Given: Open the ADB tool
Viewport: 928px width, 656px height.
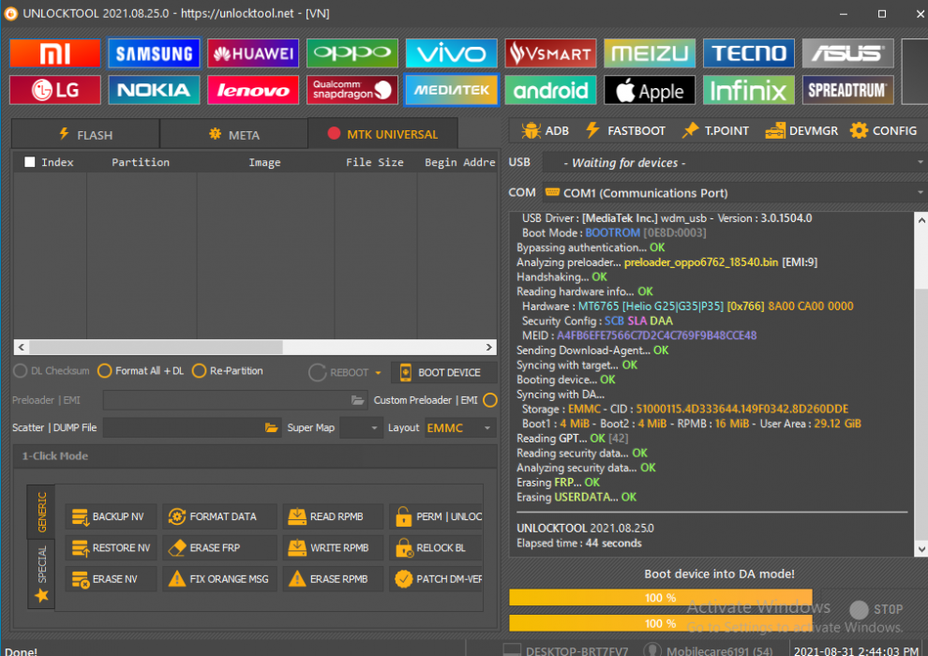Looking at the screenshot, I should pos(545,130).
